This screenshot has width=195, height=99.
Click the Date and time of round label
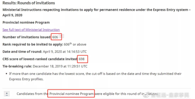click(22, 52)
